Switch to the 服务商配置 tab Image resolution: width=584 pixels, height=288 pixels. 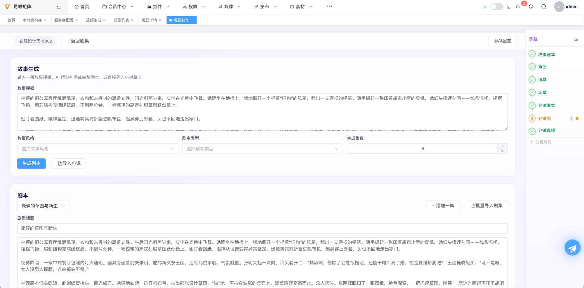[x=64, y=20]
